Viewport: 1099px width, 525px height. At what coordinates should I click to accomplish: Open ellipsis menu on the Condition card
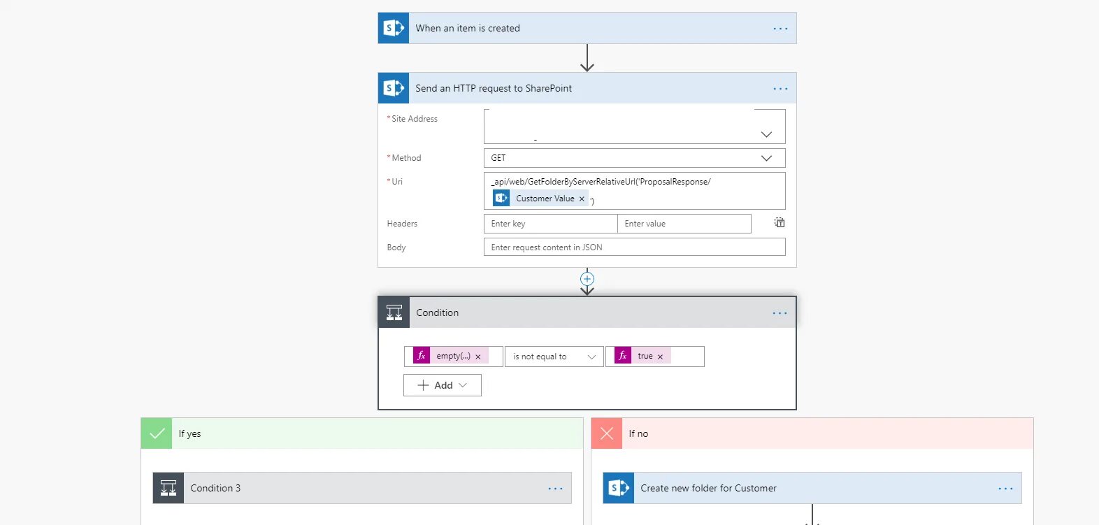780,313
